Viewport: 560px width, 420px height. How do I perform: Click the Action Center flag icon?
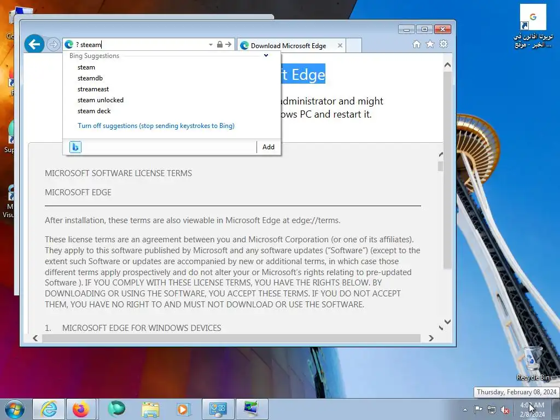tap(478, 409)
